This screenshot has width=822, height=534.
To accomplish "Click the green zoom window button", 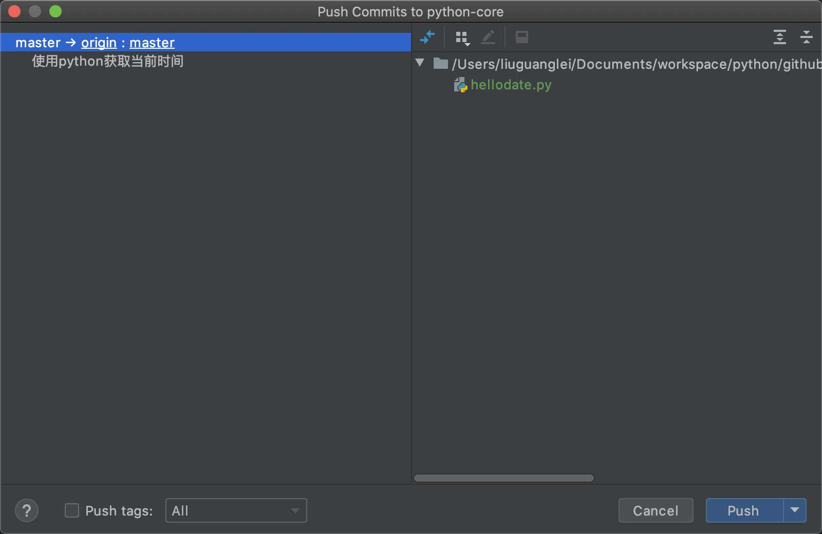I will pos(55,11).
